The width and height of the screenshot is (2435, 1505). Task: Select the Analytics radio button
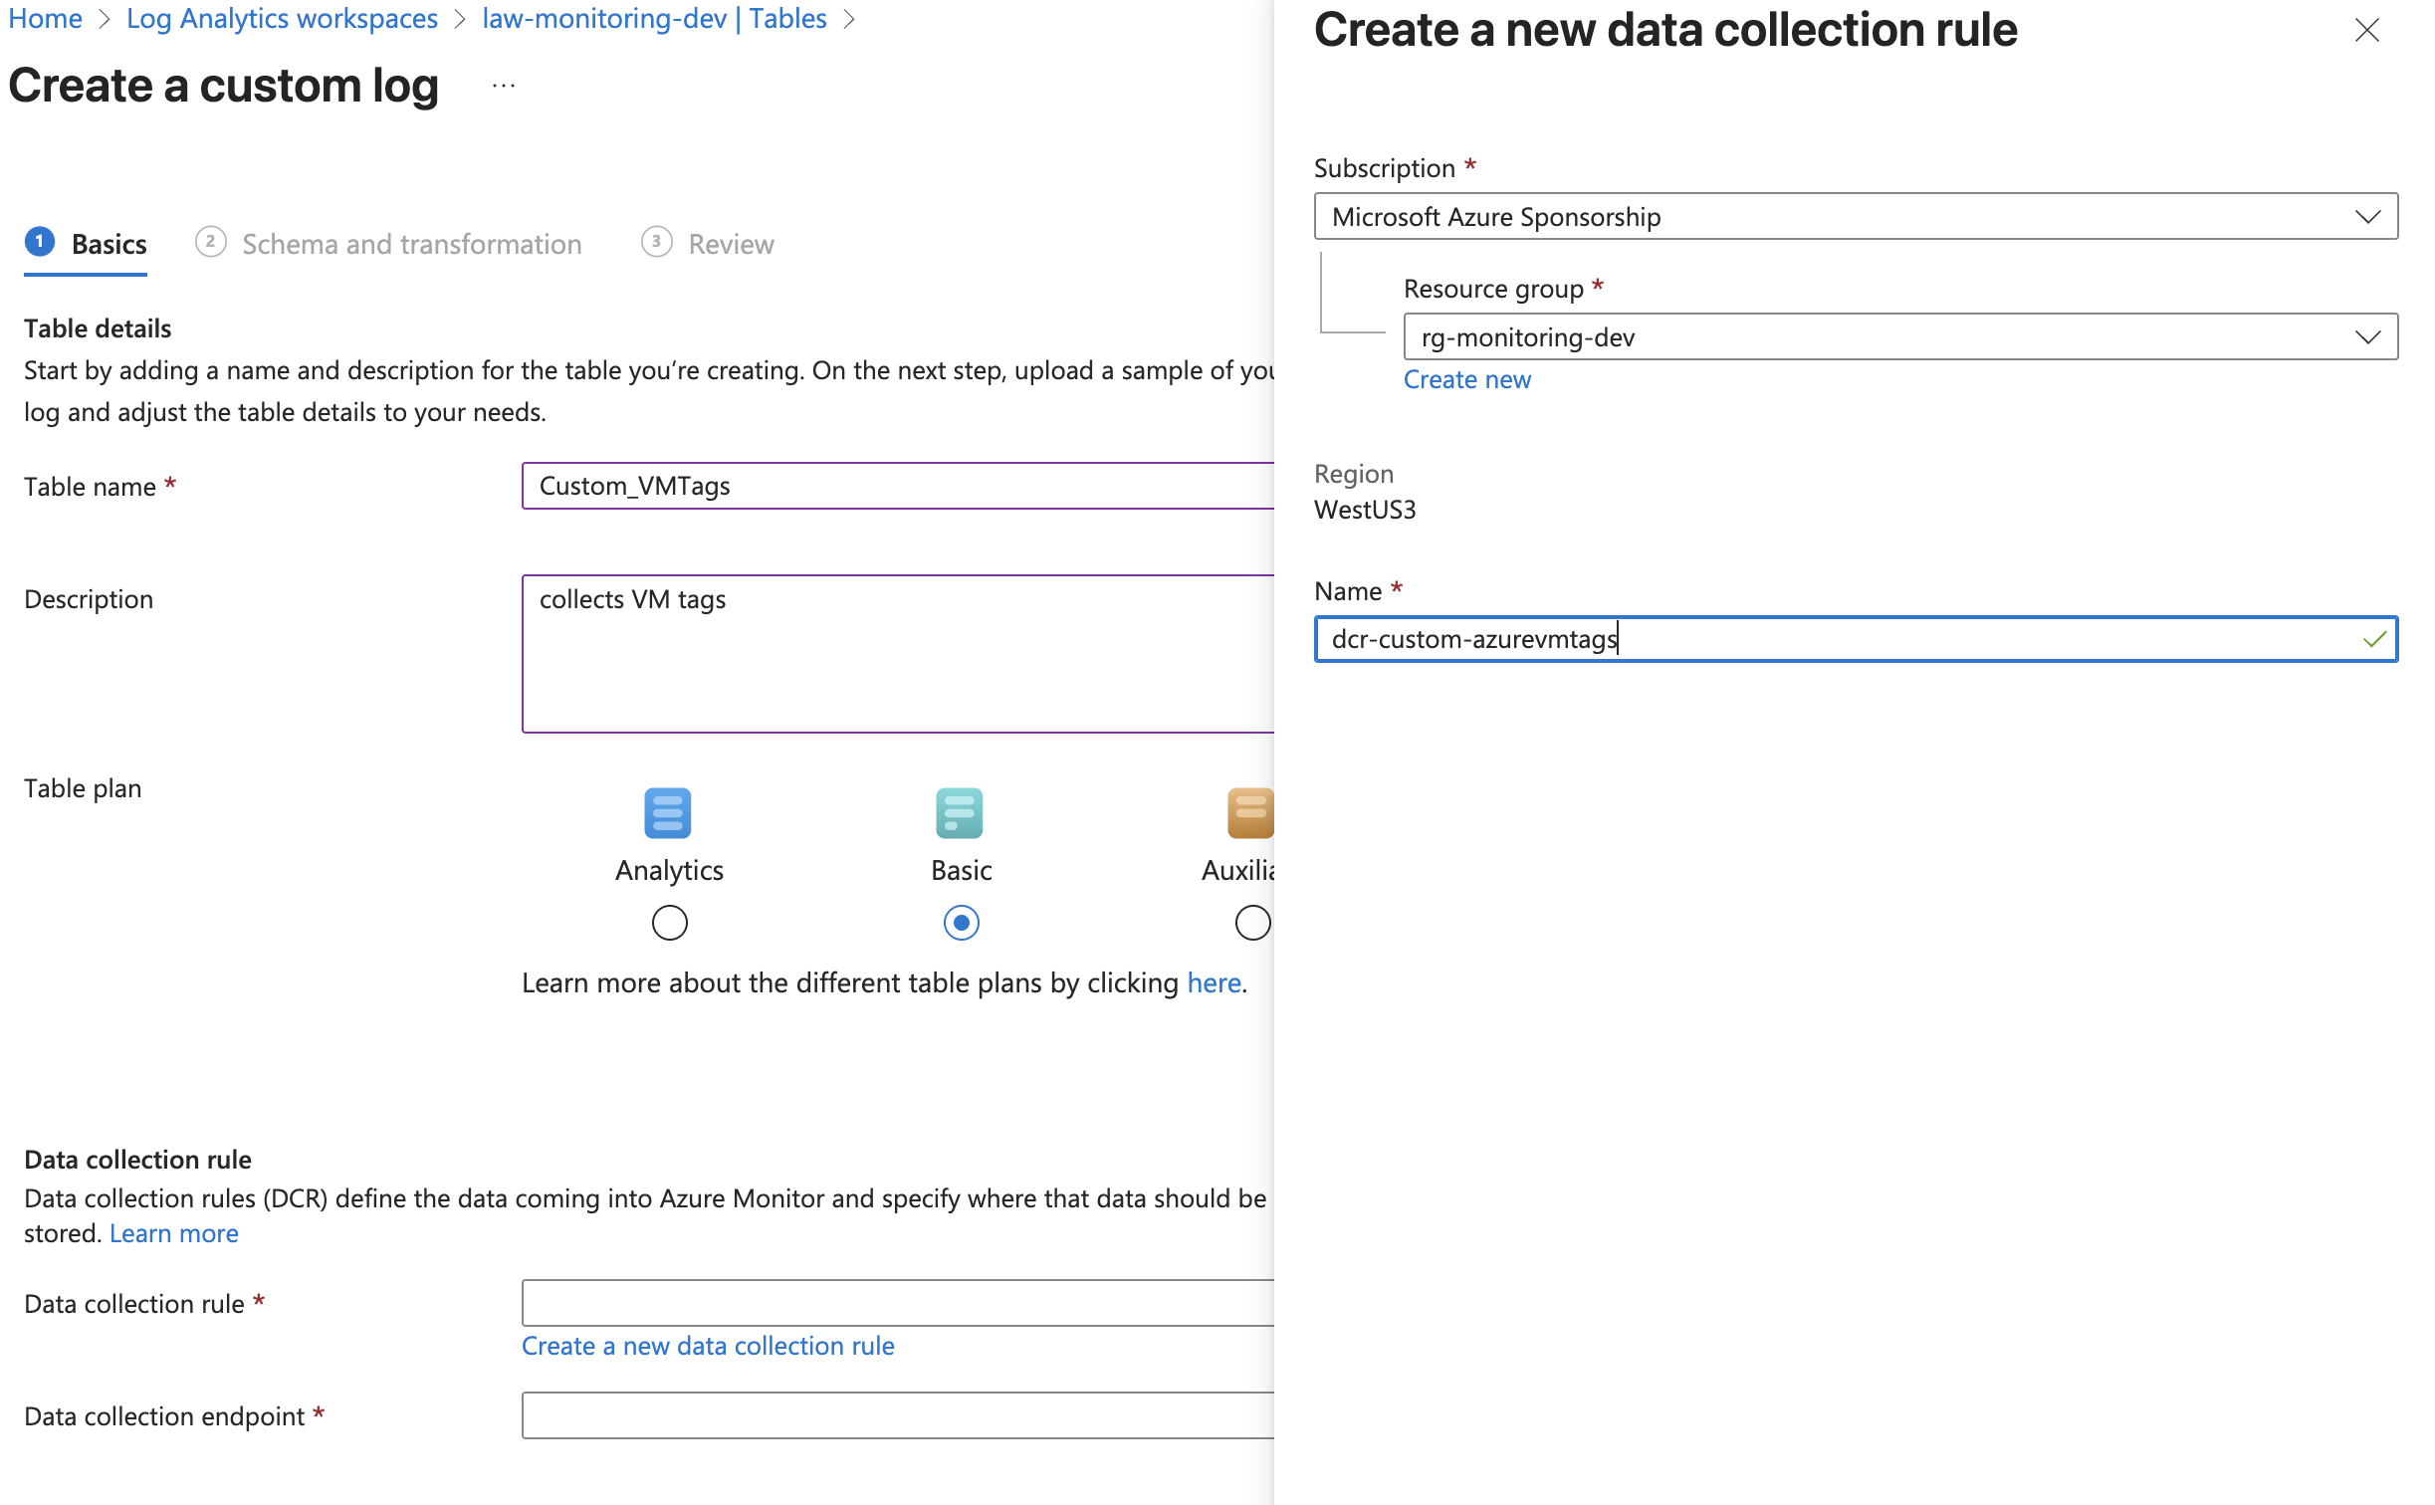pyautogui.click(x=668, y=923)
